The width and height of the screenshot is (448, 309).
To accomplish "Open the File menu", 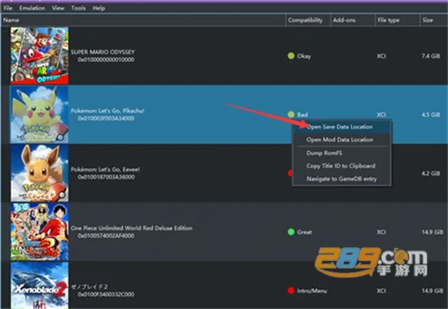I will point(7,8).
